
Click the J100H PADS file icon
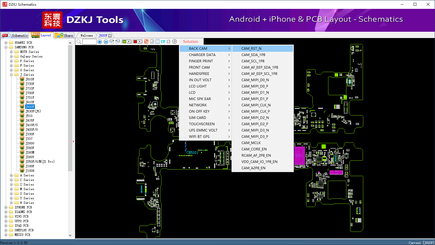tap(22, 171)
